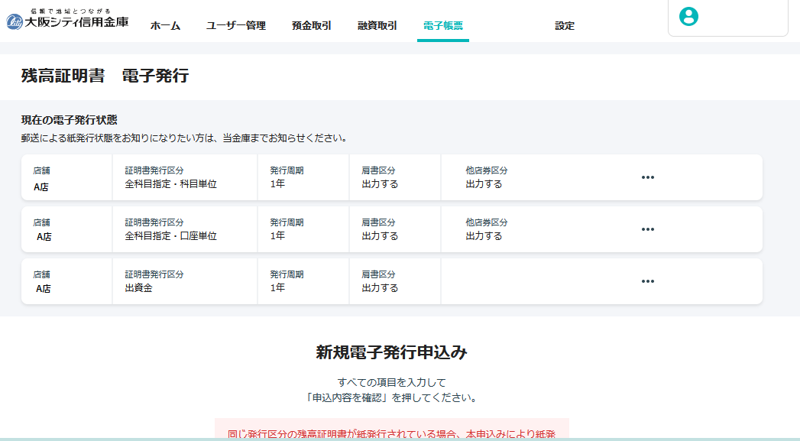800x441 pixels.
Task: Open more options for 全科目指定・科目単位 row
Action: [x=647, y=177]
